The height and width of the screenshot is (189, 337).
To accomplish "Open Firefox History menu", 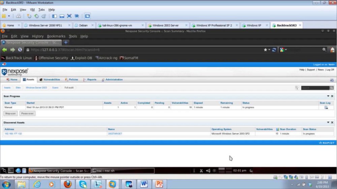I will click(38, 36).
